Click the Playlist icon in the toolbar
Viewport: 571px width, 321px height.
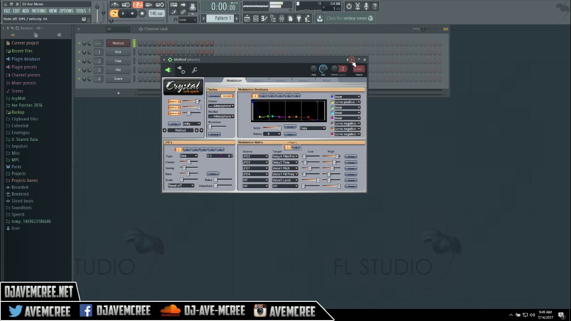coord(247,18)
